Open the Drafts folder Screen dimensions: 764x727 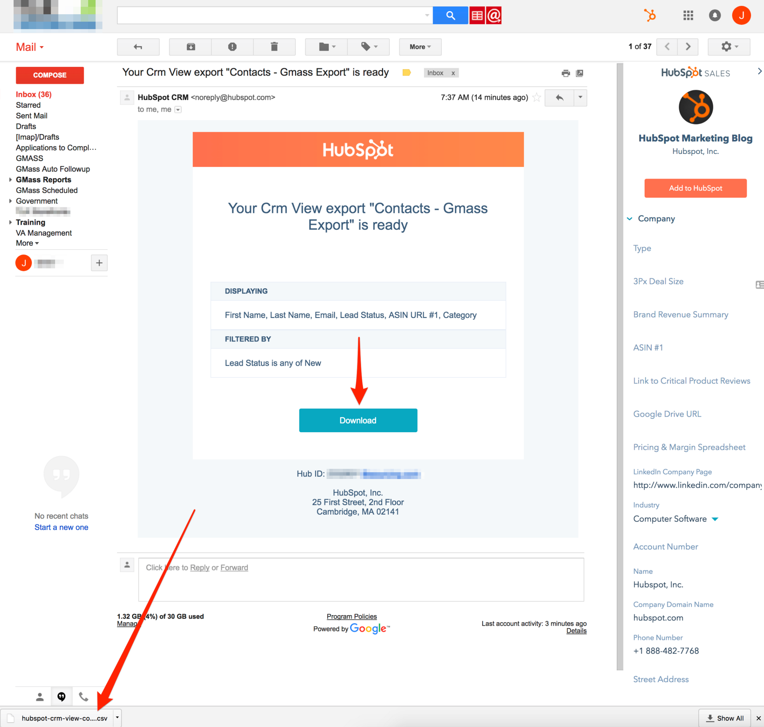click(26, 126)
